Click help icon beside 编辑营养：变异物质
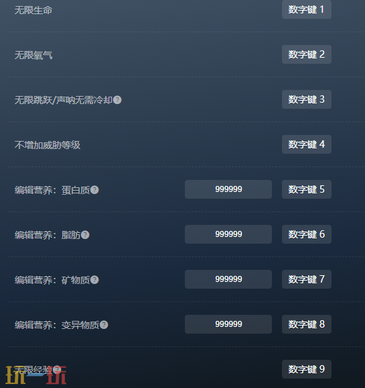365x388 pixels. [x=104, y=325]
